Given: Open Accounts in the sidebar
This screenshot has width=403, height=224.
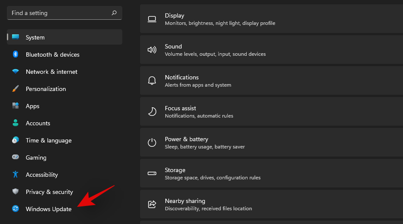Looking at the screenshot, I should click(x=38, y=123).
